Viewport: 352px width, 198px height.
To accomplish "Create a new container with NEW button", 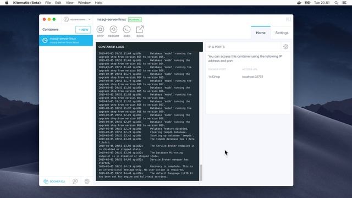I will (83, 30).
